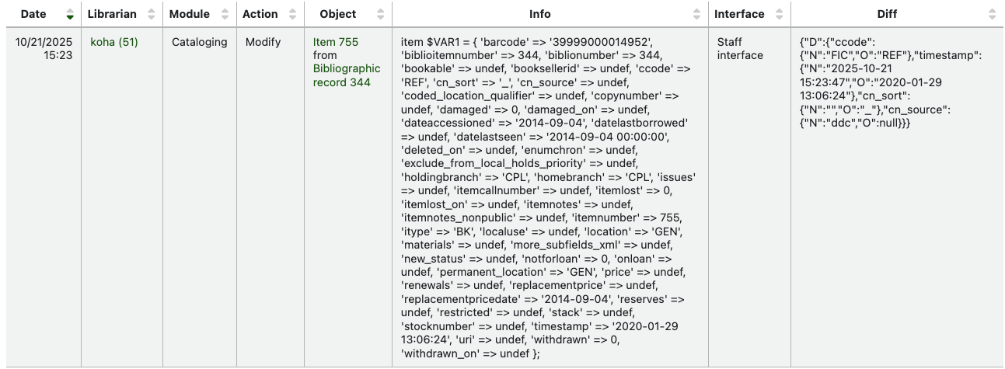The image size is (1005, 369).
Task: Click the Date header label text
Action: click(x=33, y=14)
